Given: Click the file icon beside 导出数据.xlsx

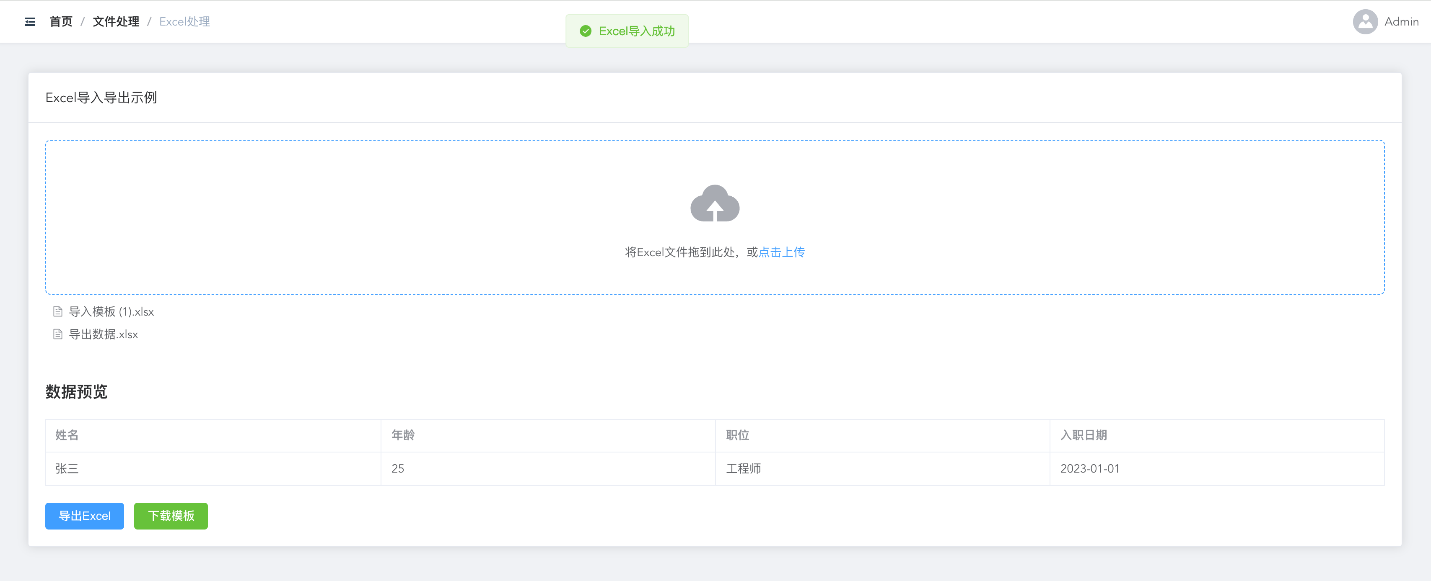Looking at the screenshot, I should [x=58, y=334].
